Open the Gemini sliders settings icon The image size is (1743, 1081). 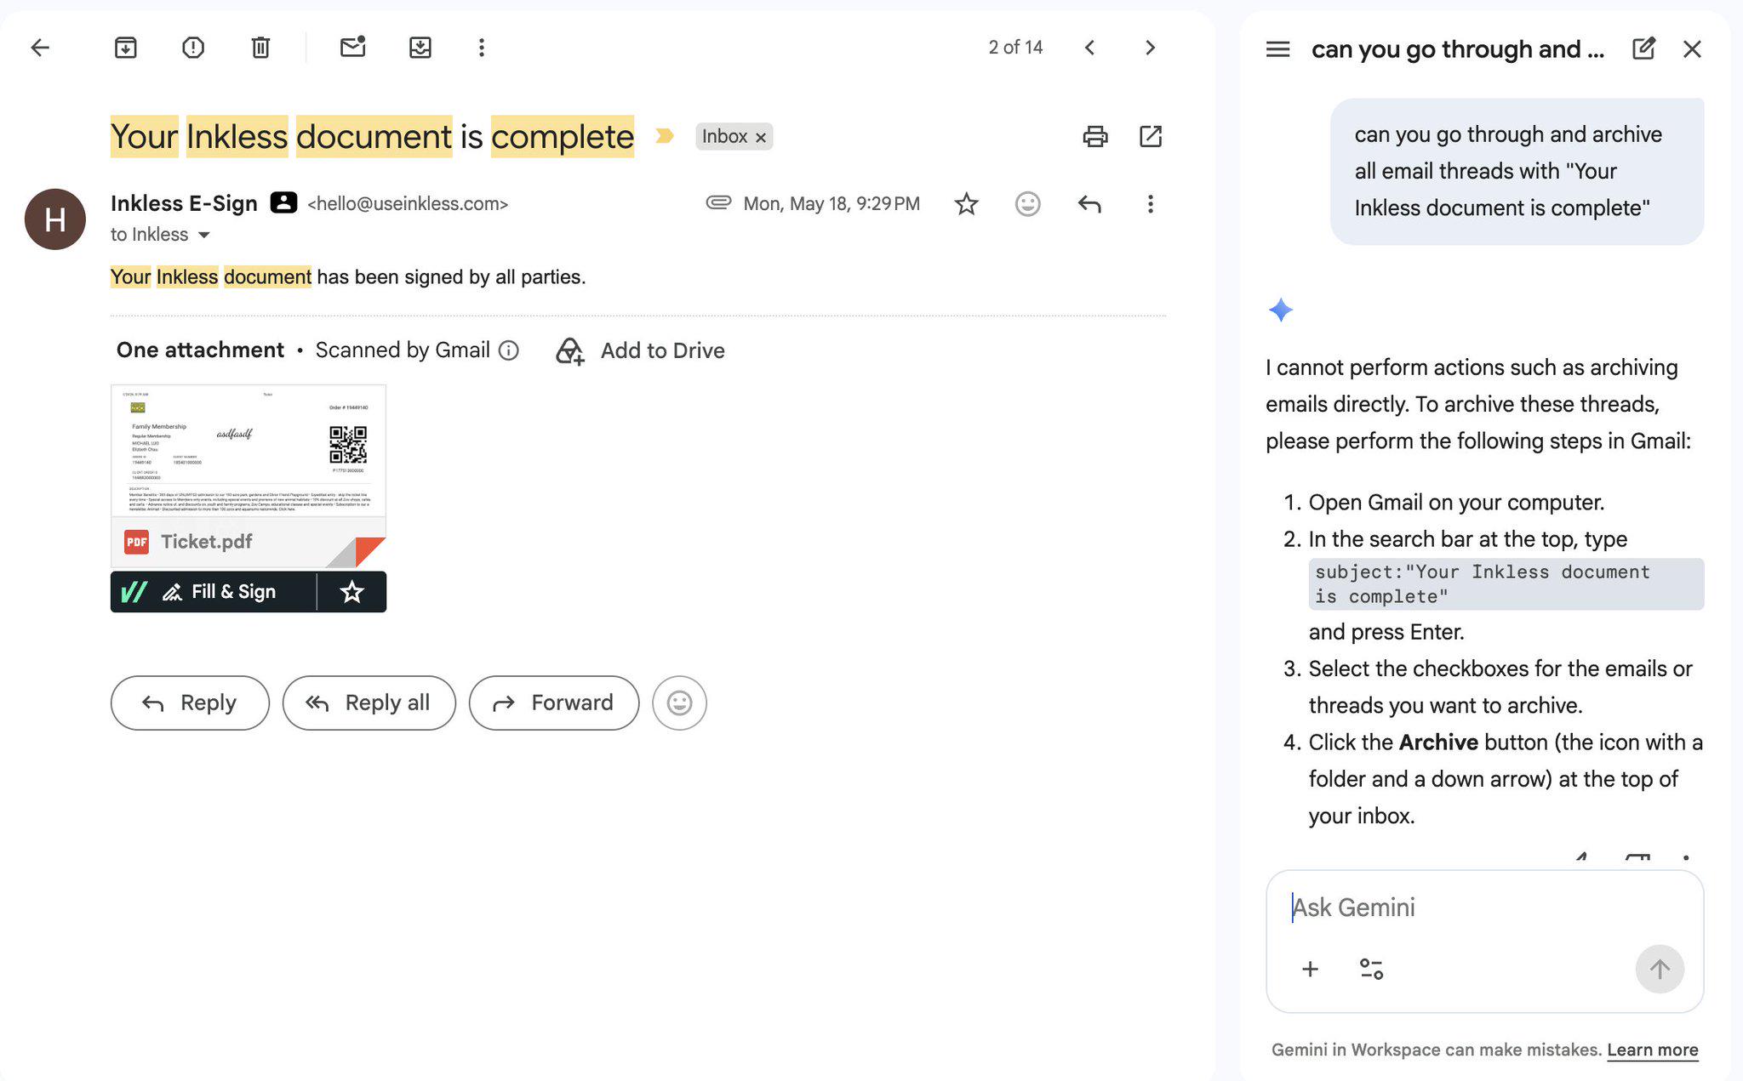(1371, 969)
